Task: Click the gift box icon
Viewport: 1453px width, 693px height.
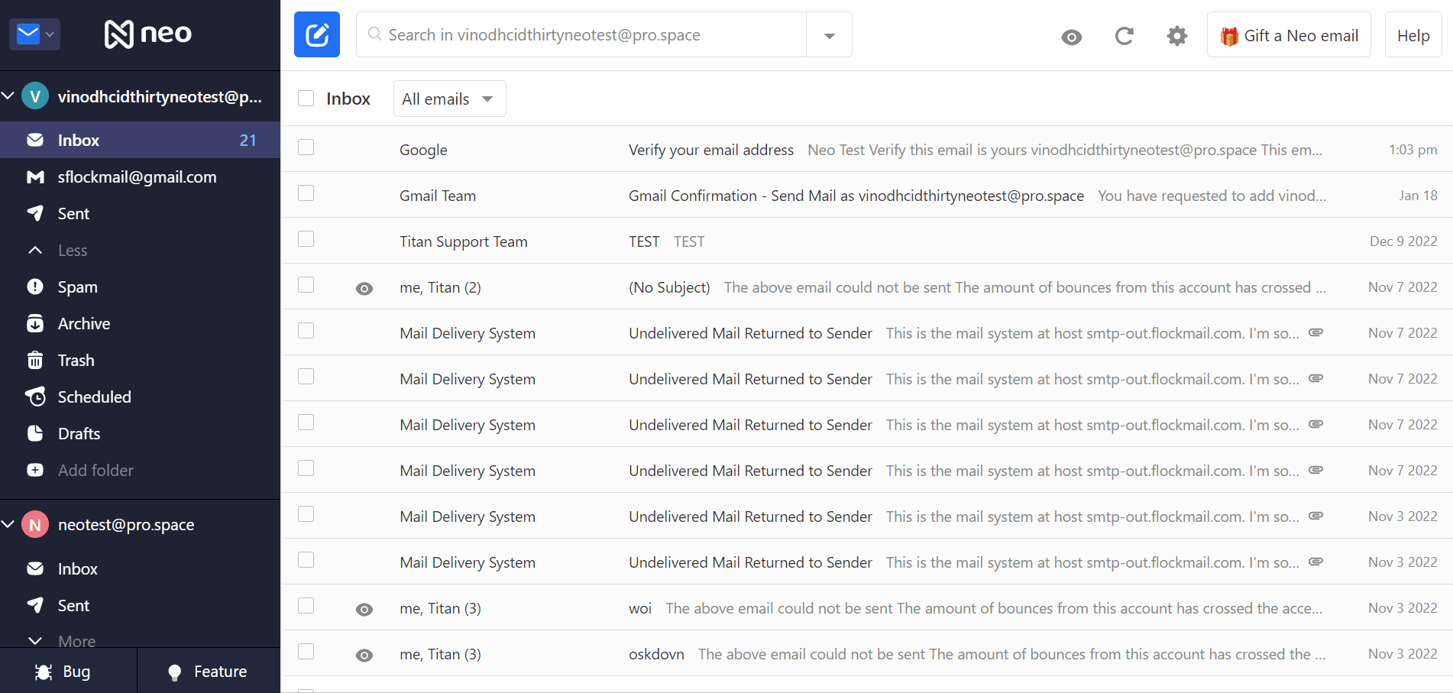Action: pos(1229,36)
